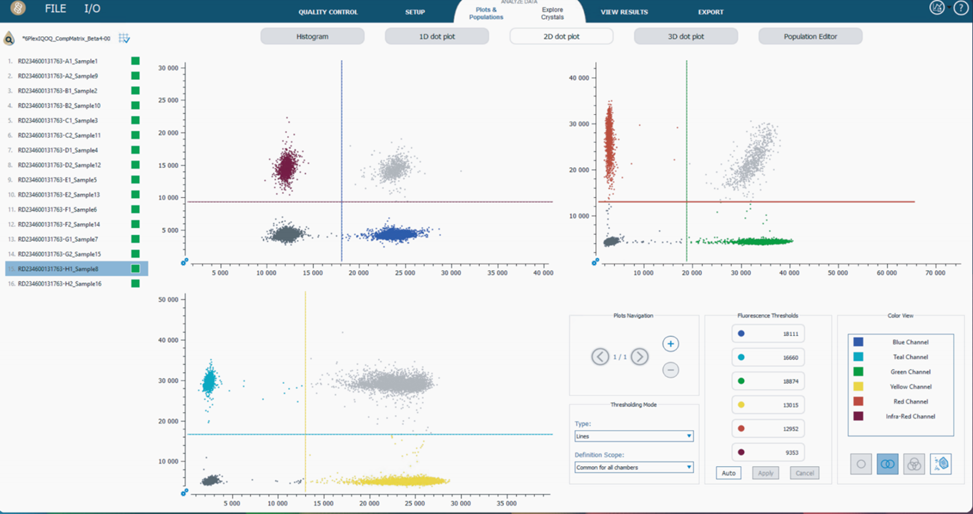Click the droplet search icon beside experiment name
The height and width of the screenshot is (514, 973).
click(9, 38)
